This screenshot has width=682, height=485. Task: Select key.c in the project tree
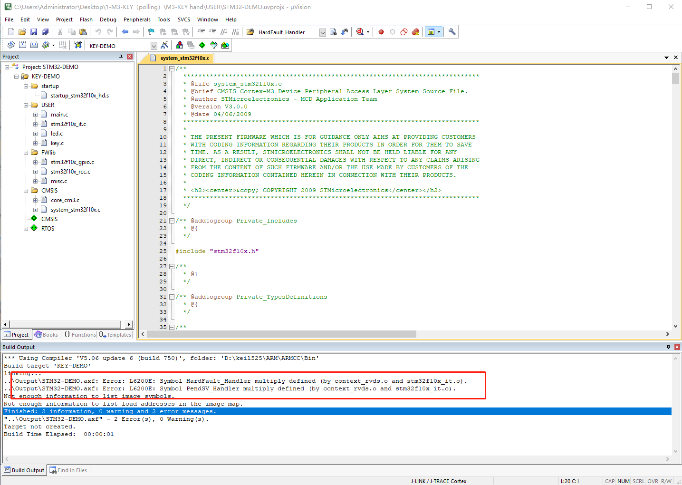(57, 143)
